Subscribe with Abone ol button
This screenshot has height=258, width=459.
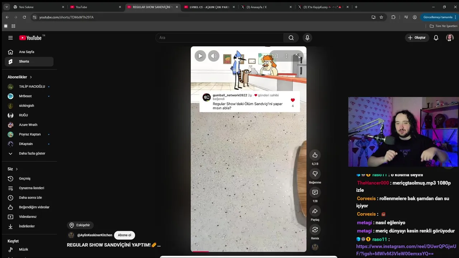(x=124, y=235)
